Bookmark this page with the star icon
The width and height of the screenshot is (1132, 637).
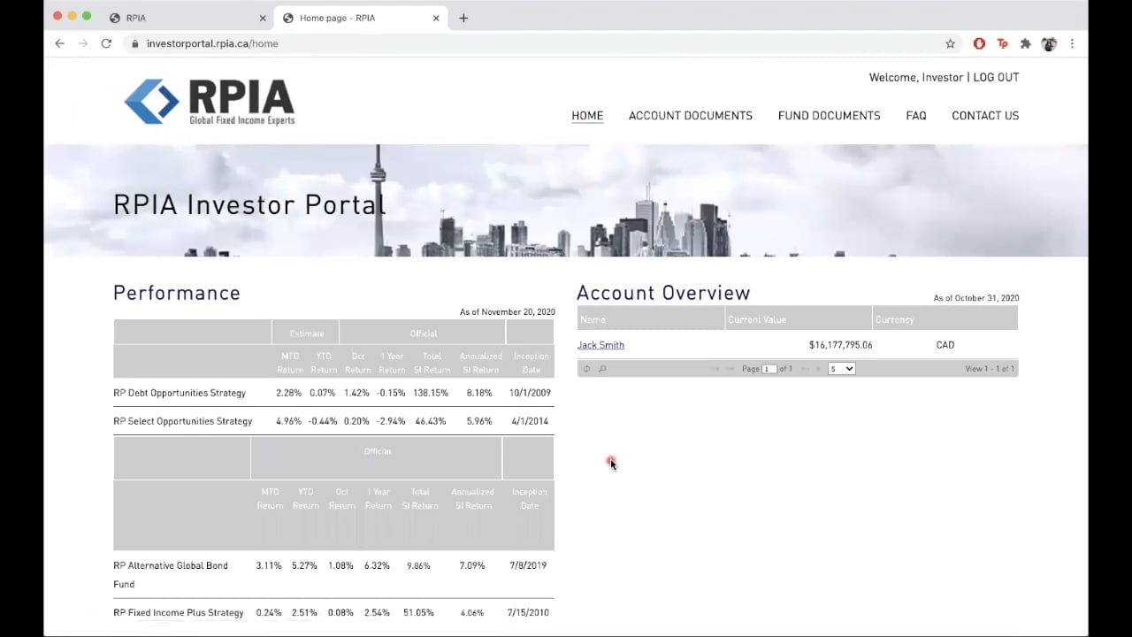pyautogui.click(x=950, y=43)
